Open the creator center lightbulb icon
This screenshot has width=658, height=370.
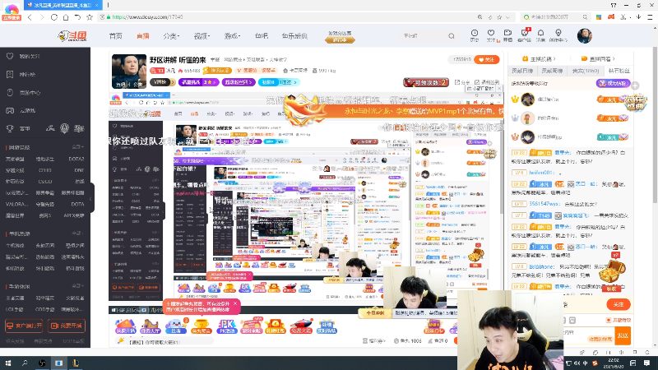tap(558, 35)
